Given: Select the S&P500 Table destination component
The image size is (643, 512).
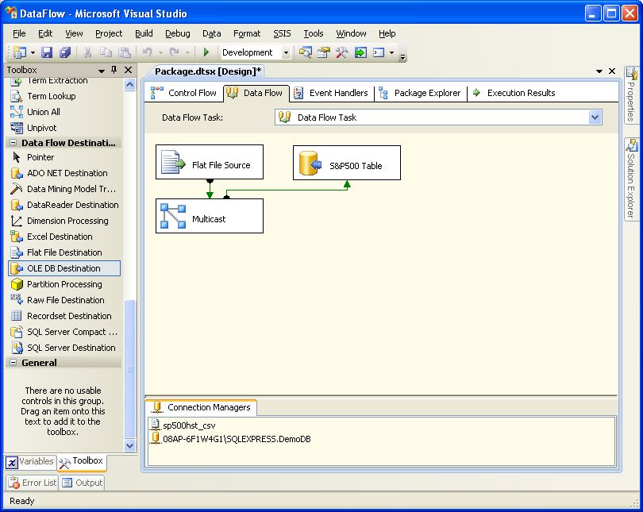Looking at the screenshot, I should [x=347, y=163].
